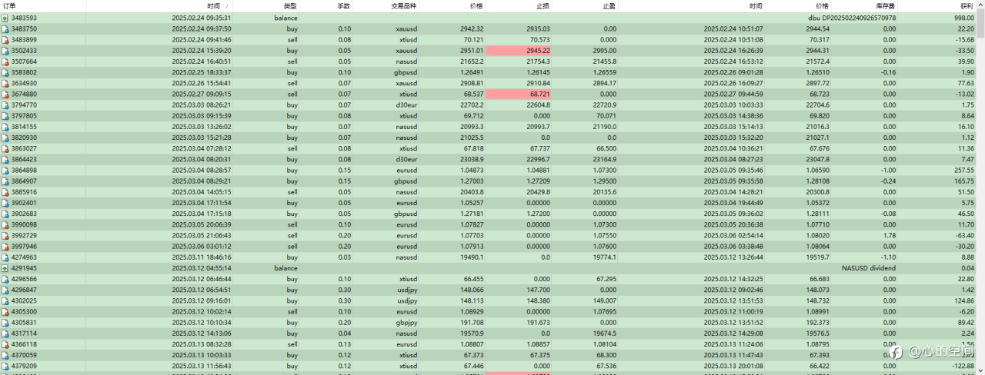This screenshot has width=985, height=375.
Task: Click the trade icon of order 3483899
Action: pos(5,39)
